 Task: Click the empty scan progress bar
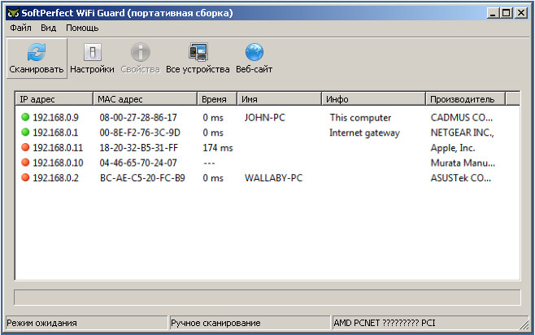pyautogui.click(x=267, y=297)
